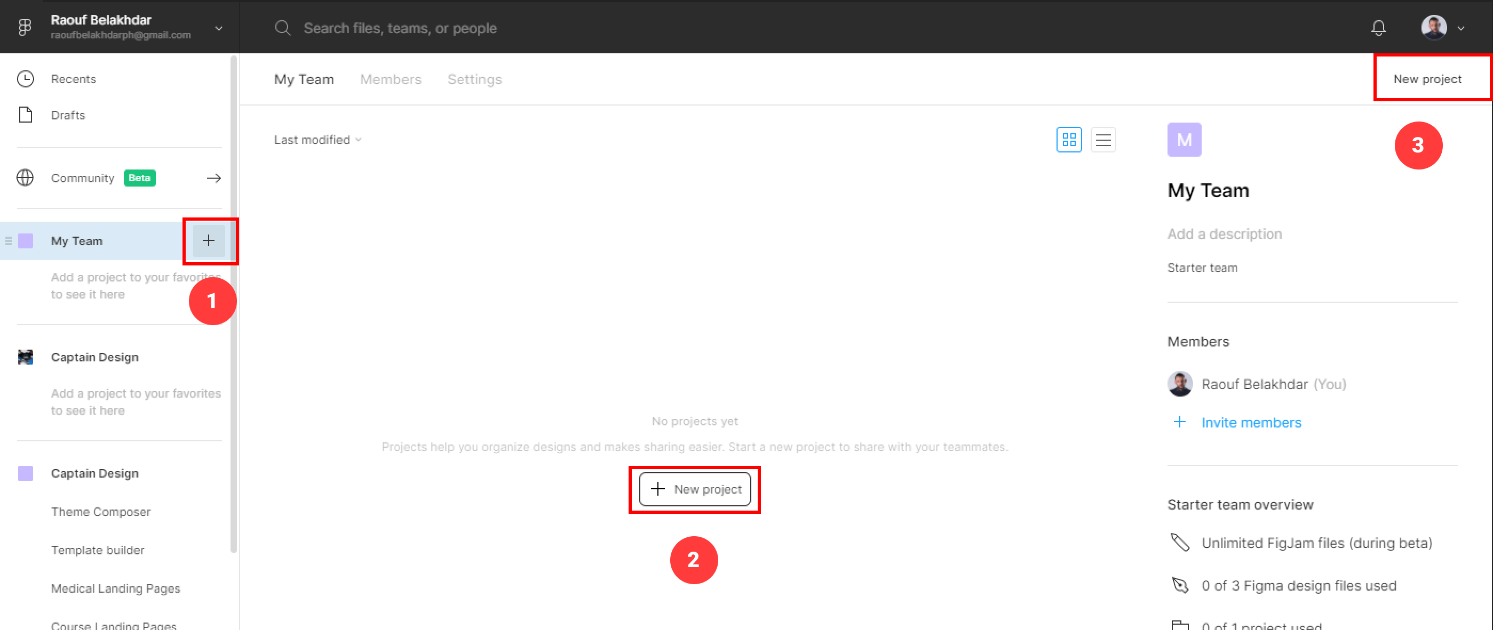This screenshot has height=630, width=1493.
Task: Click Invite members link
Action: (1251, 422)
